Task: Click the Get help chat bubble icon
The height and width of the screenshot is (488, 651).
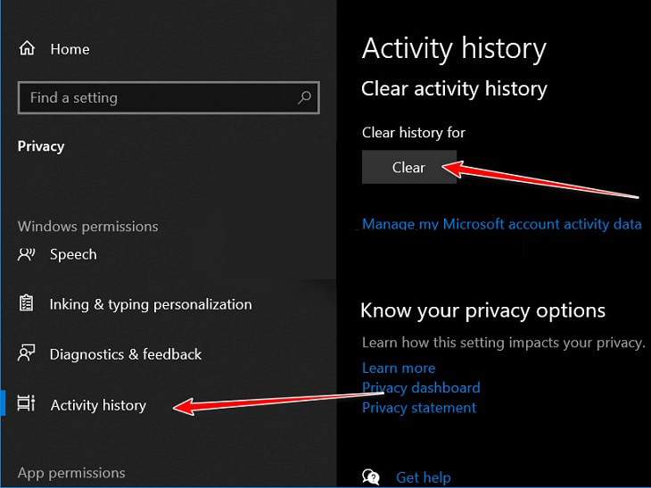Action: [x=371, y=478]
